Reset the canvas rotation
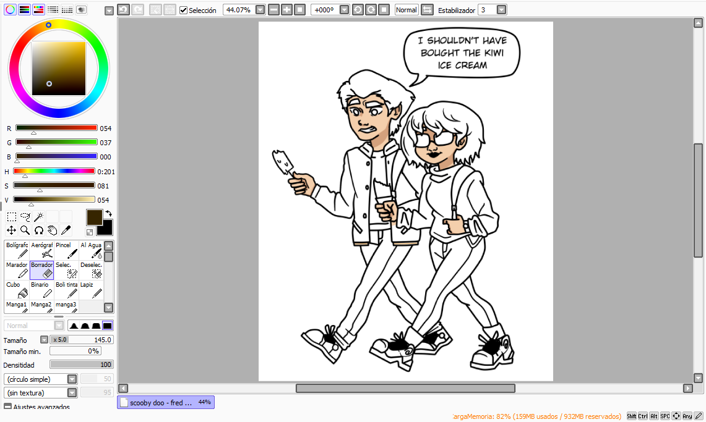Image resolution: width=706 pixels, height=422 pixels. coord(384,10)
